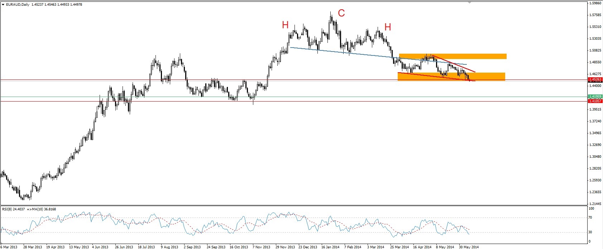The height and width of the screenshot is (249, 603).
Task: Click the 1.30480 price axis label
Action: tap(595, 157)
